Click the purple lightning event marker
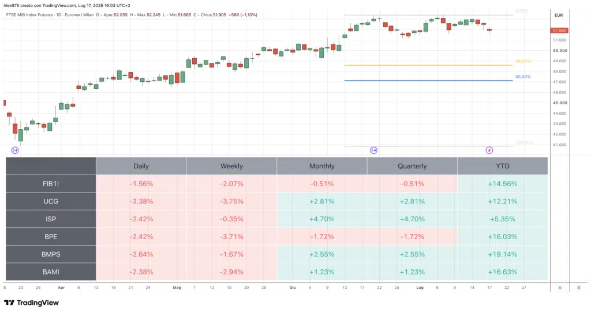 pyautogui.click(x=489, y=150)
